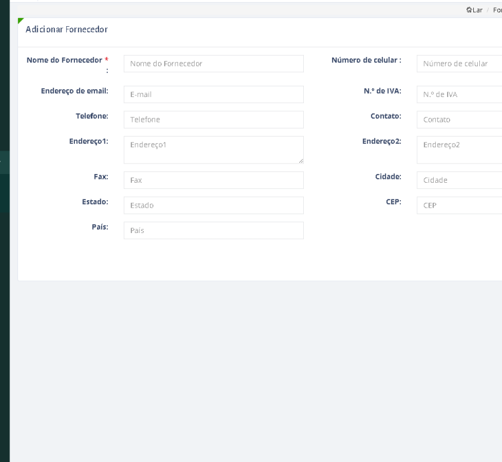The width and height of the screenshot is (502, 462).
Task: Select the Fax input field
Action: [x=214, y=180]
